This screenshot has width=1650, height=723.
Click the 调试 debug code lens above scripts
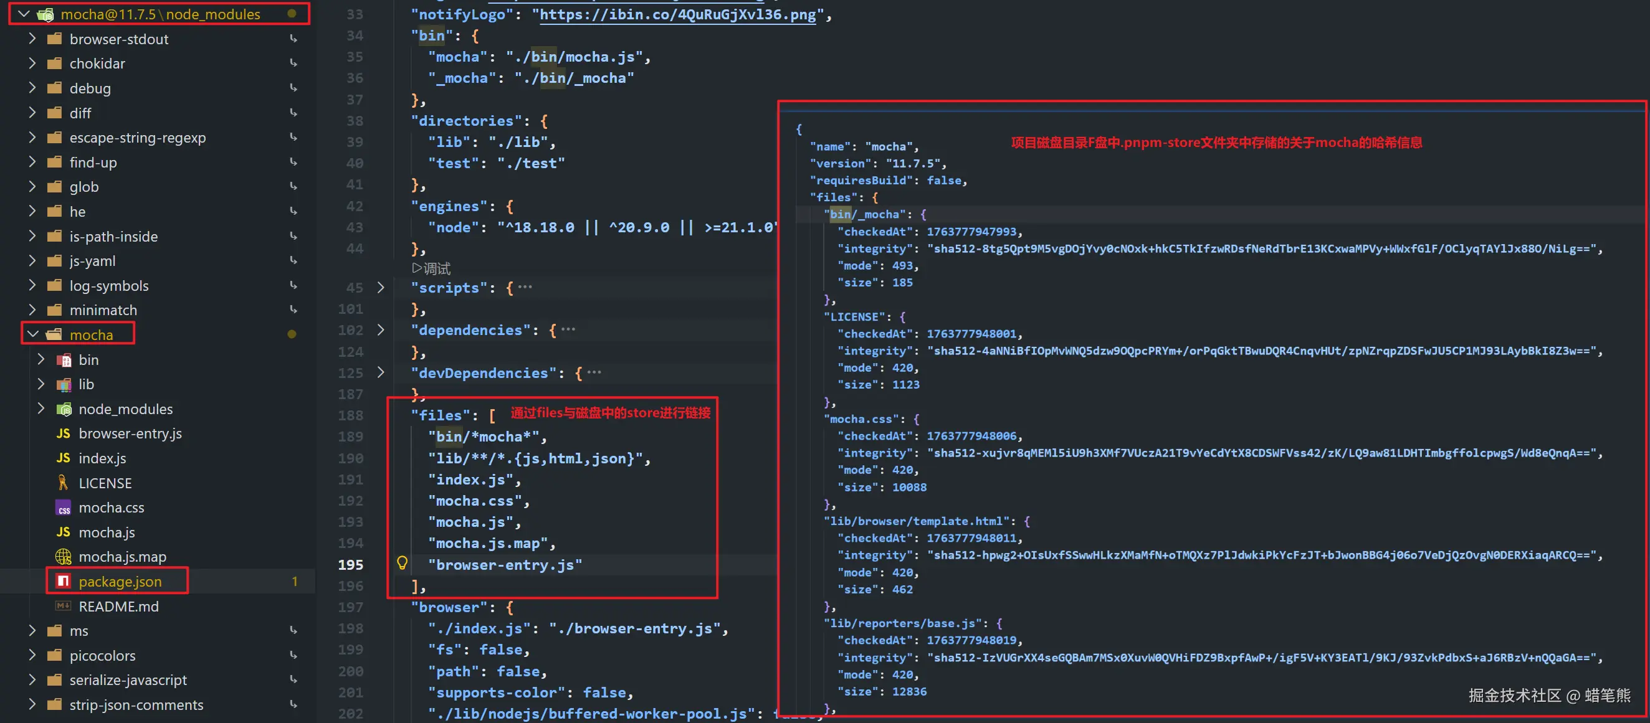click(x=431, y=268)
